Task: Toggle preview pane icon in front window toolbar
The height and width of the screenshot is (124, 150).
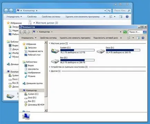Action: (x=138, y=38)
